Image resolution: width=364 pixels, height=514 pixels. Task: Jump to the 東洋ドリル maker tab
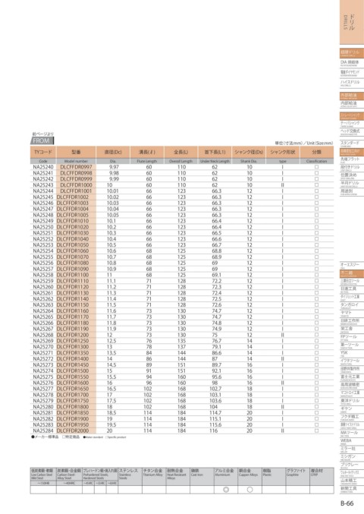coord(352,401)
